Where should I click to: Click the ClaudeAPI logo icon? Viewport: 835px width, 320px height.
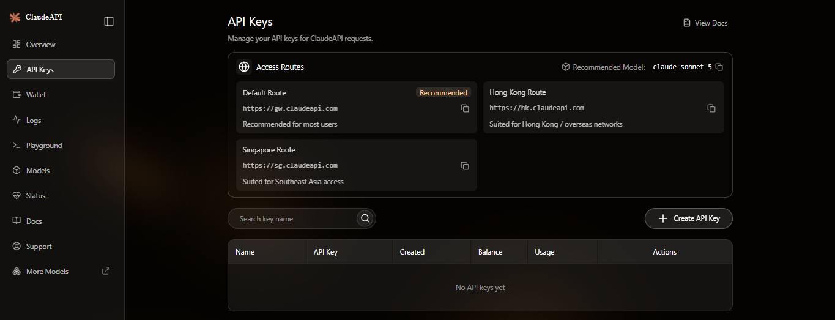click(x=15, y=18)
